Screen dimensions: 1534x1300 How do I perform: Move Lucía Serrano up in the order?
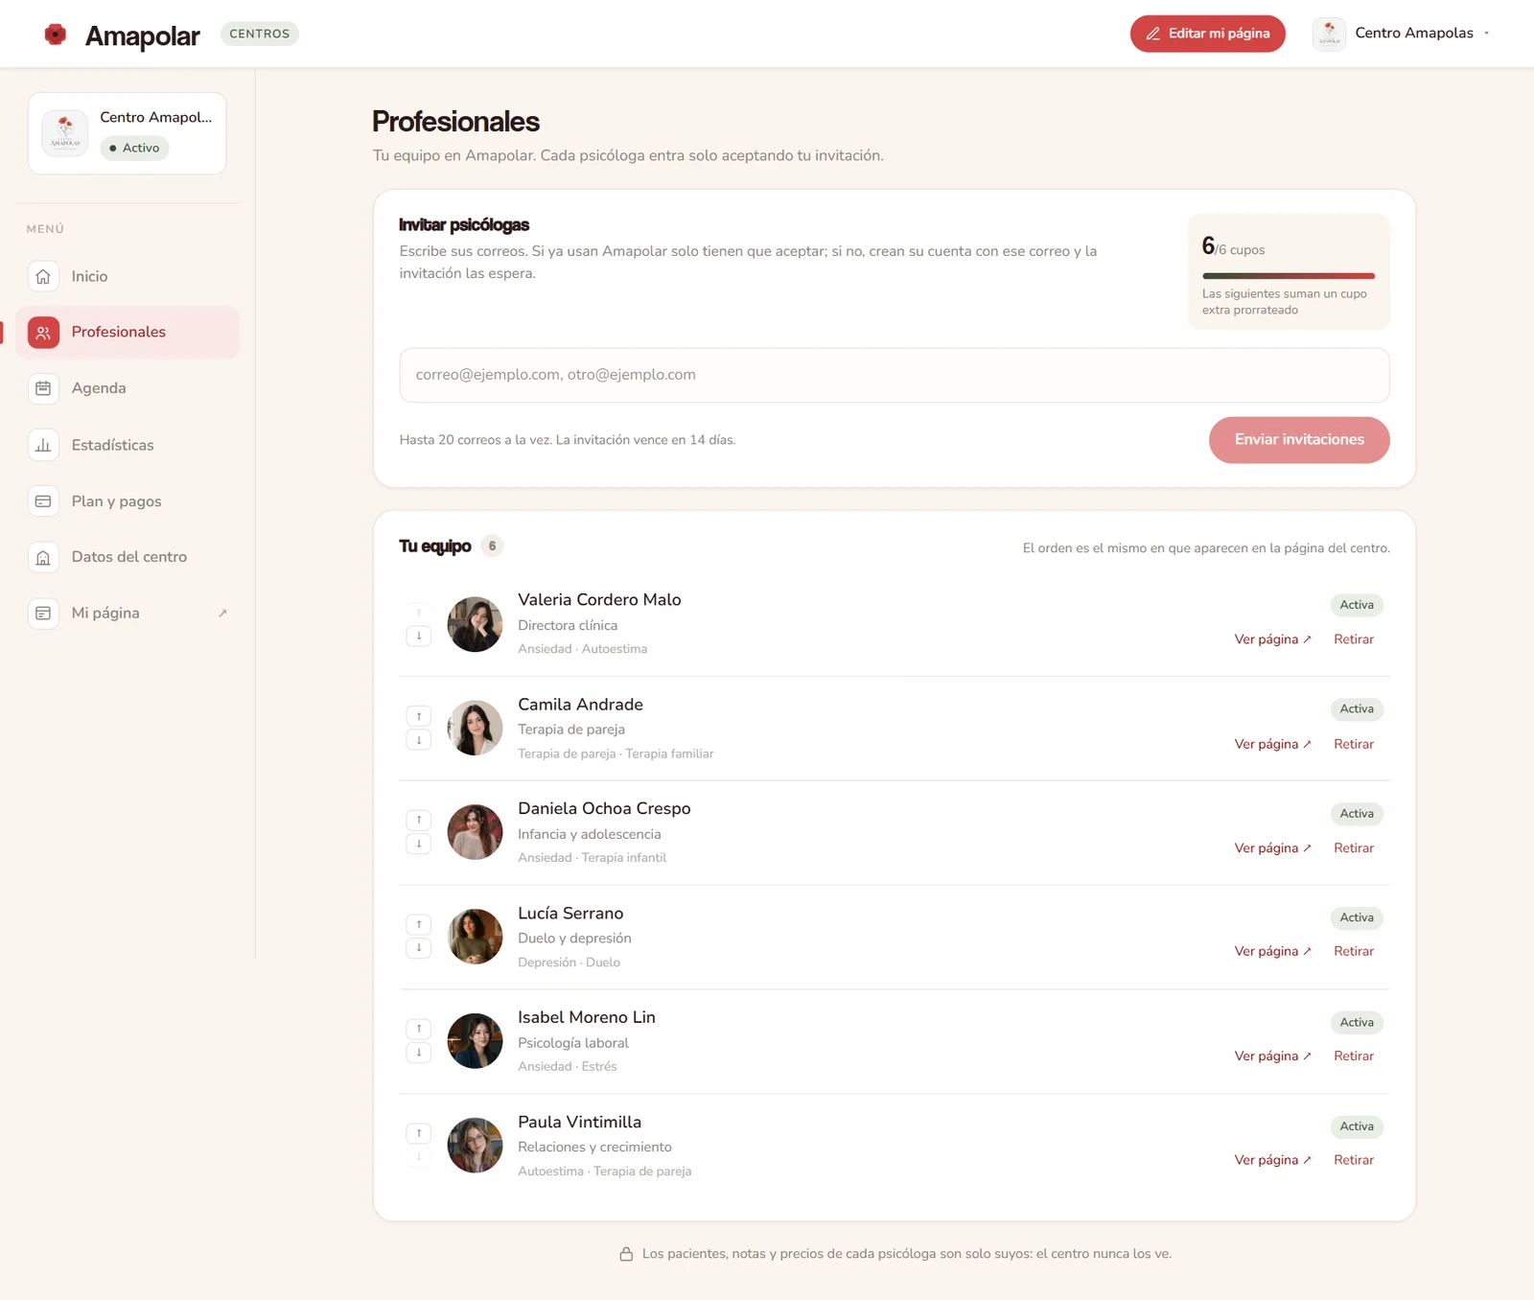coord(419,924)
